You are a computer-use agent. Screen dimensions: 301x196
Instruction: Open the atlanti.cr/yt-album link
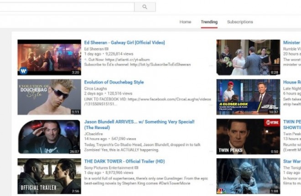127,60
